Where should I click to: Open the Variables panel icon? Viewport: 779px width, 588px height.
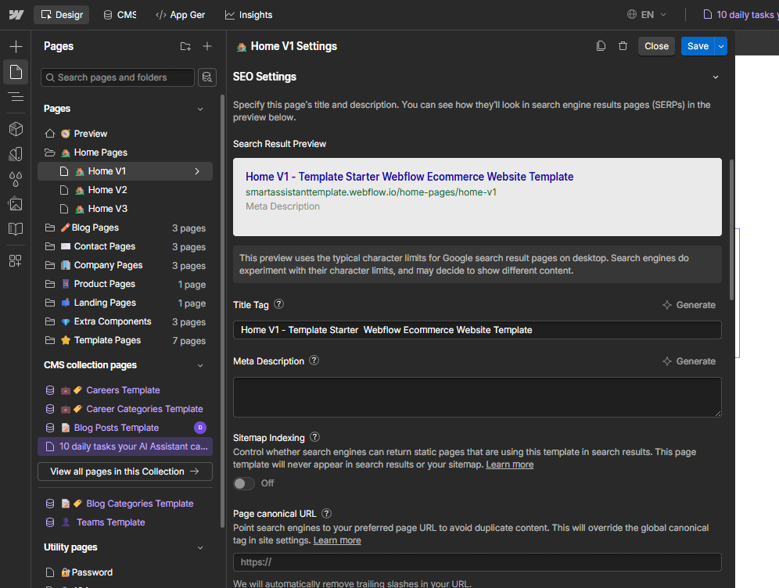16,154
